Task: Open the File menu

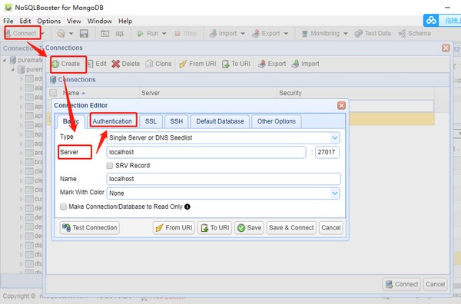Action: 8,21
